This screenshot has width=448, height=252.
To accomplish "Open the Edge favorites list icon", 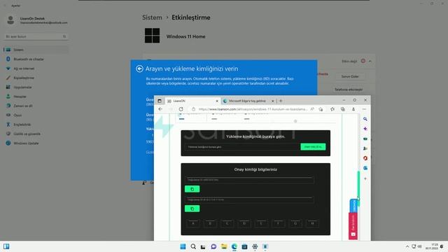I will click(x=332, y=109).
